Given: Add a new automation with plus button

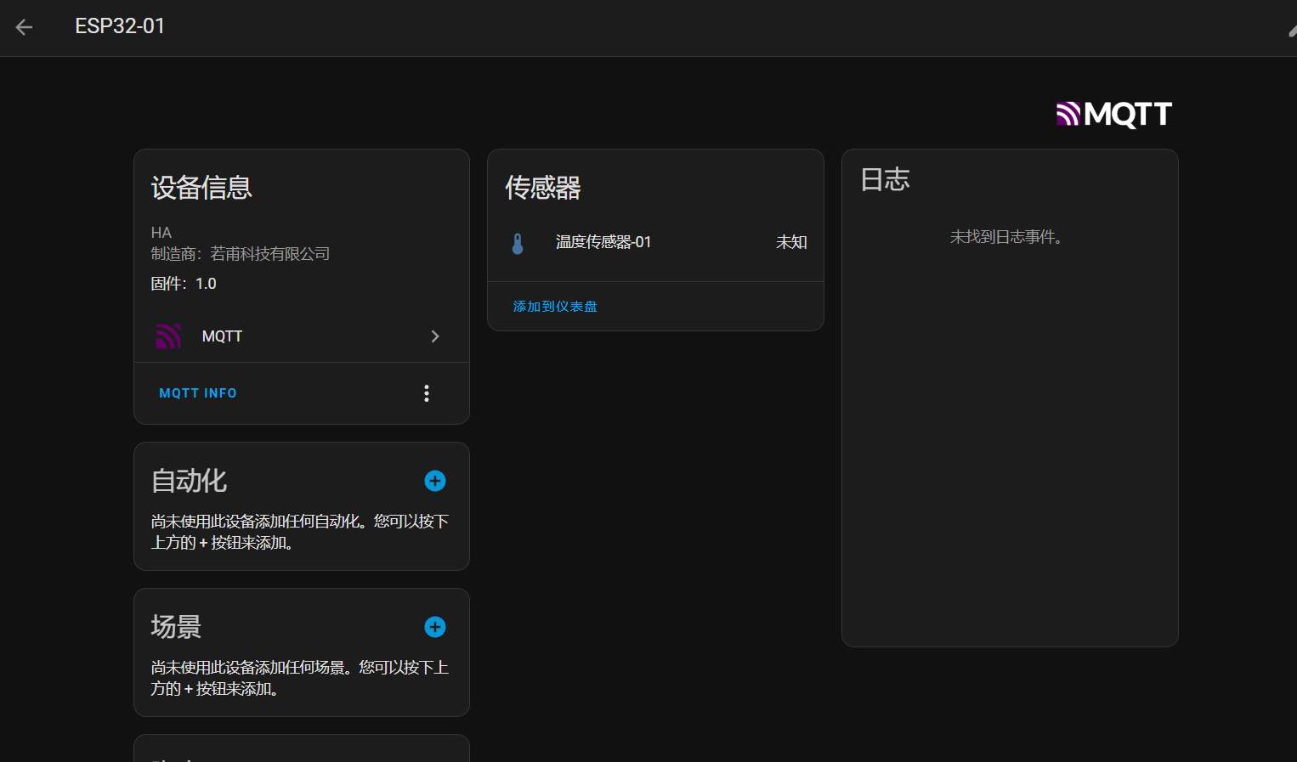Looking at the screenshot, I should 435,481.
